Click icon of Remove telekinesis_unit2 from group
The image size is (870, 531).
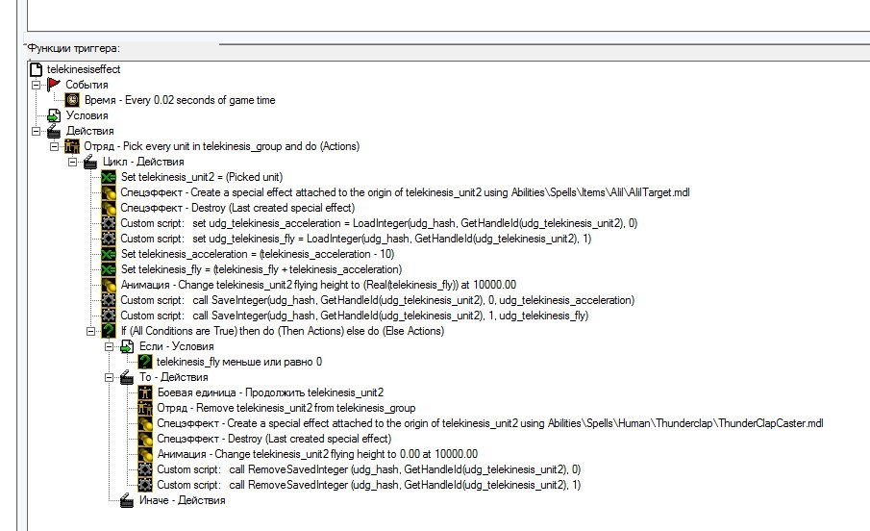[x=145, y=408]
